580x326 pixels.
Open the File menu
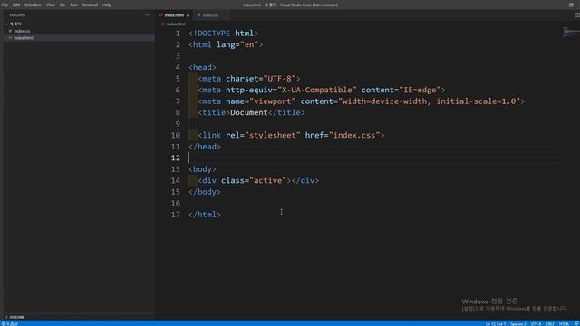[x=5, y=5]
